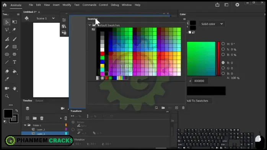Click the new folder icon in Timeline

(x=34, y=118)
